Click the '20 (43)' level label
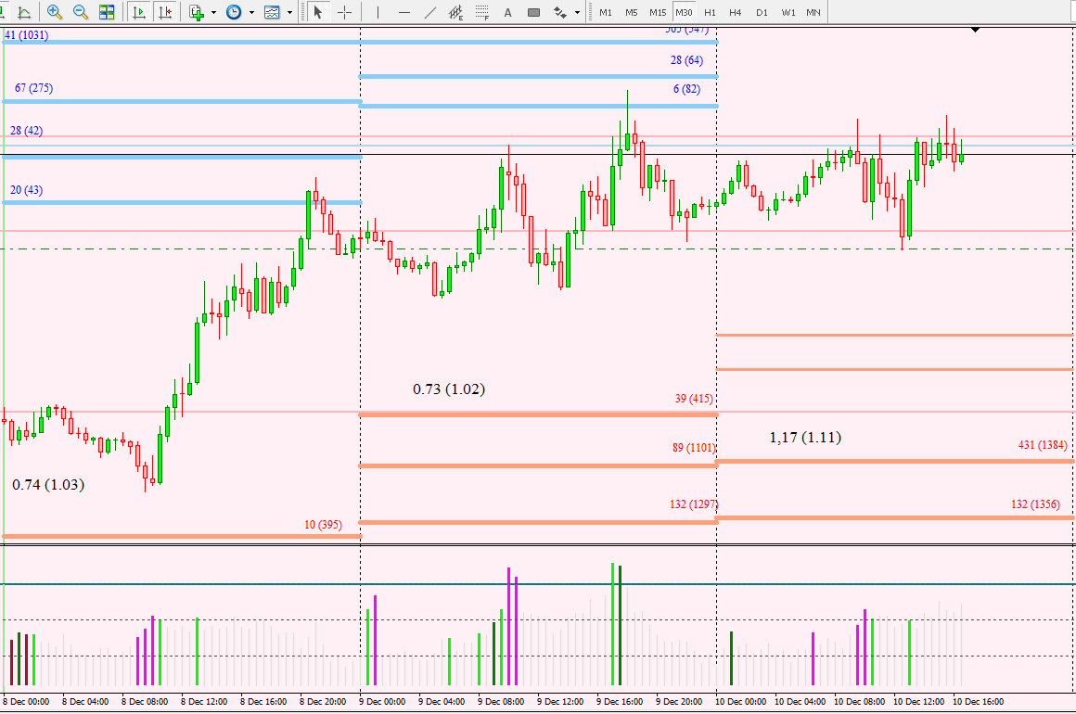 (26, 190)
